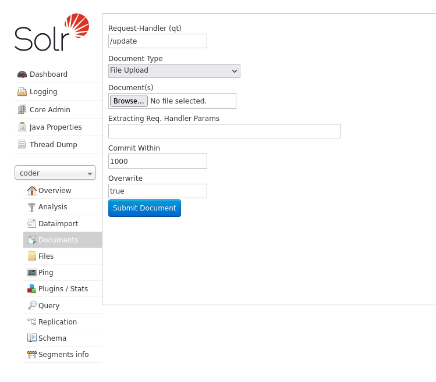Click the Request-Handler (qt) field
Viewport: 436px width, 382px height.
point(157,41)
